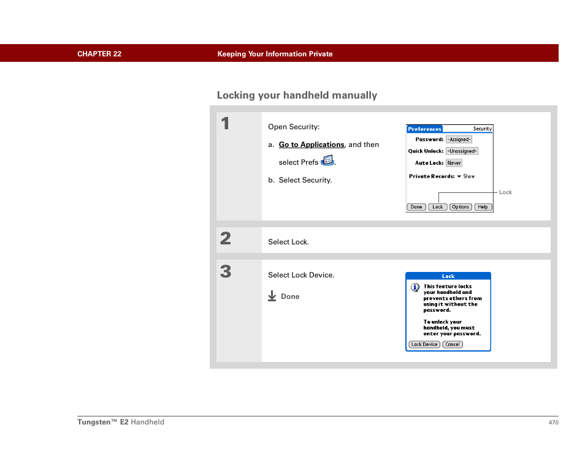Click the Lock Device button
The width and height of the screenshot is (585, 452).
pyautogui.click(x=424, y=344)
